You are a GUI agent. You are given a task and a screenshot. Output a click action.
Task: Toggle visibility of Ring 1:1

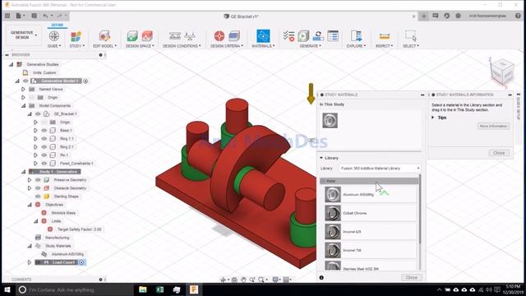pyautogui.click(x=44, y=139)
